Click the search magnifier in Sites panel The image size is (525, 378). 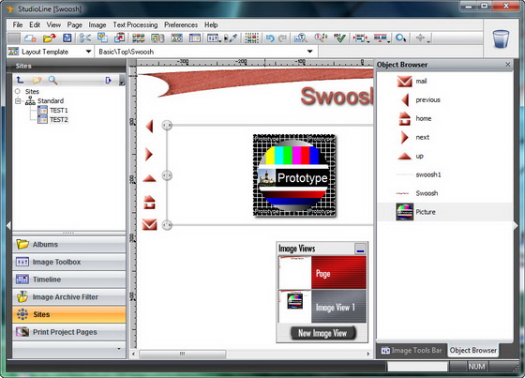52,80
